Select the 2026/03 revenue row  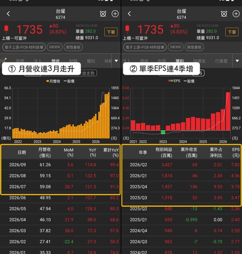tap(60, 231)
